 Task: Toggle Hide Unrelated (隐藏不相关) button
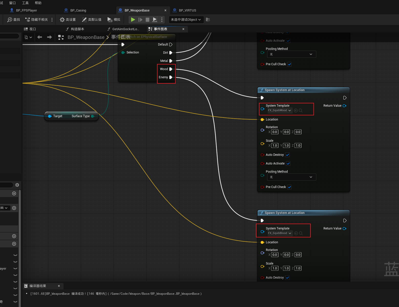(36, 20)
